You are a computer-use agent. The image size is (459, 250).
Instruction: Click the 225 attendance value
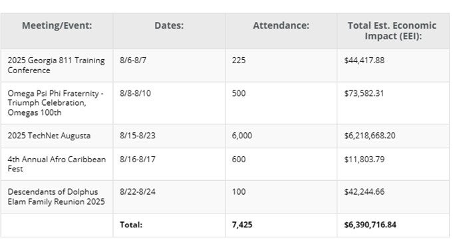click(239, 61)
